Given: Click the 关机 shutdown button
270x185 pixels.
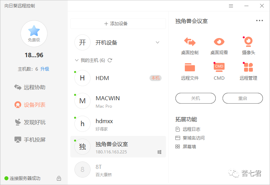Looking at the screenshot, I should [x=196, y=98].
